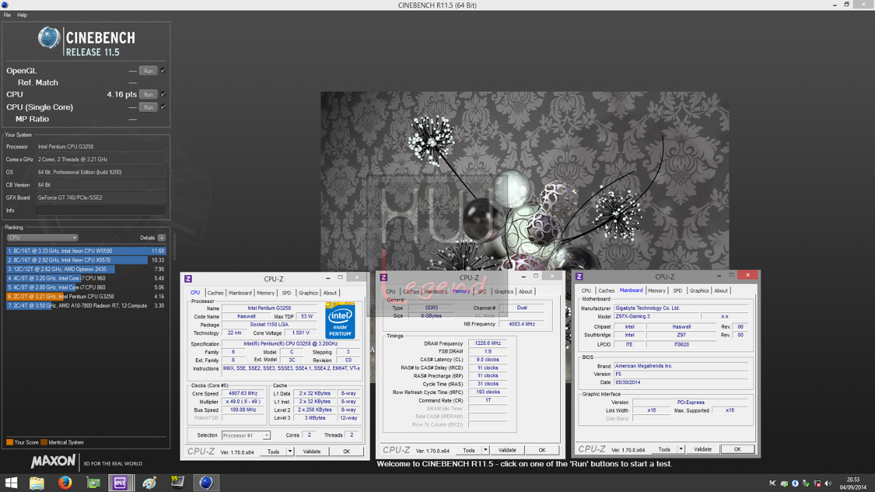Click the Info text field

click(x=101, y=210)
